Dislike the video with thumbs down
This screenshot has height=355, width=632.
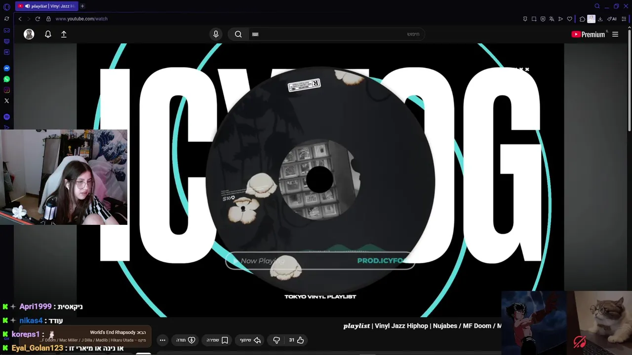[276, 340]
